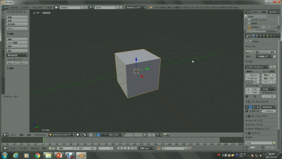The height and width of the screenshot is (159, 282).
Task: Click the resolution 50% slider
Action: point(252,82)
